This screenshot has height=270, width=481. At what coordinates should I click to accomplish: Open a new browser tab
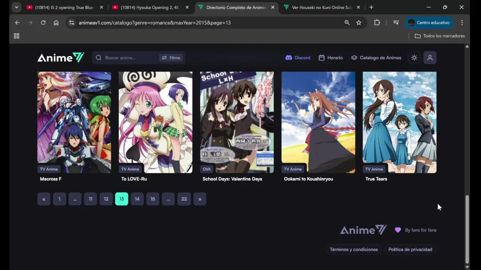pyautogui.click(x=371, y=7)
